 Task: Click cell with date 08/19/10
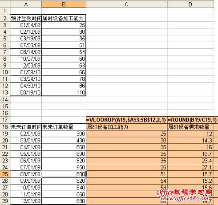click(26, 93)
